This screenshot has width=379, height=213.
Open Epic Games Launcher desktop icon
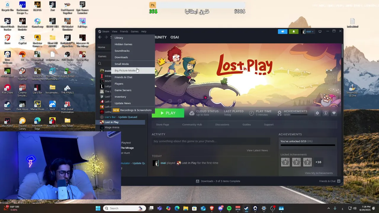click(x=82, y=8)
